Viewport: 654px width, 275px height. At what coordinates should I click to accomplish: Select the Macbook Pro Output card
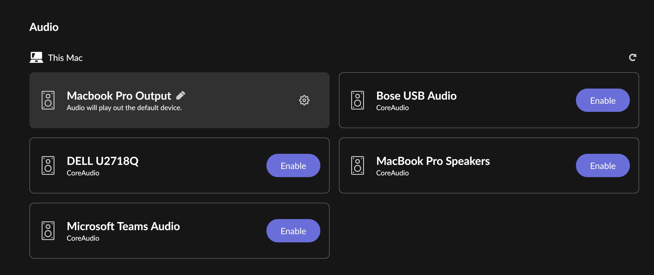pos(233,117)
